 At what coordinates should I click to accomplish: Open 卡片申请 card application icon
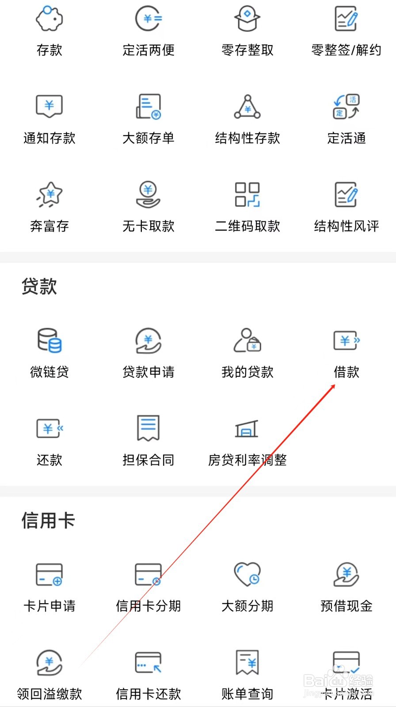tap(49, 574)
